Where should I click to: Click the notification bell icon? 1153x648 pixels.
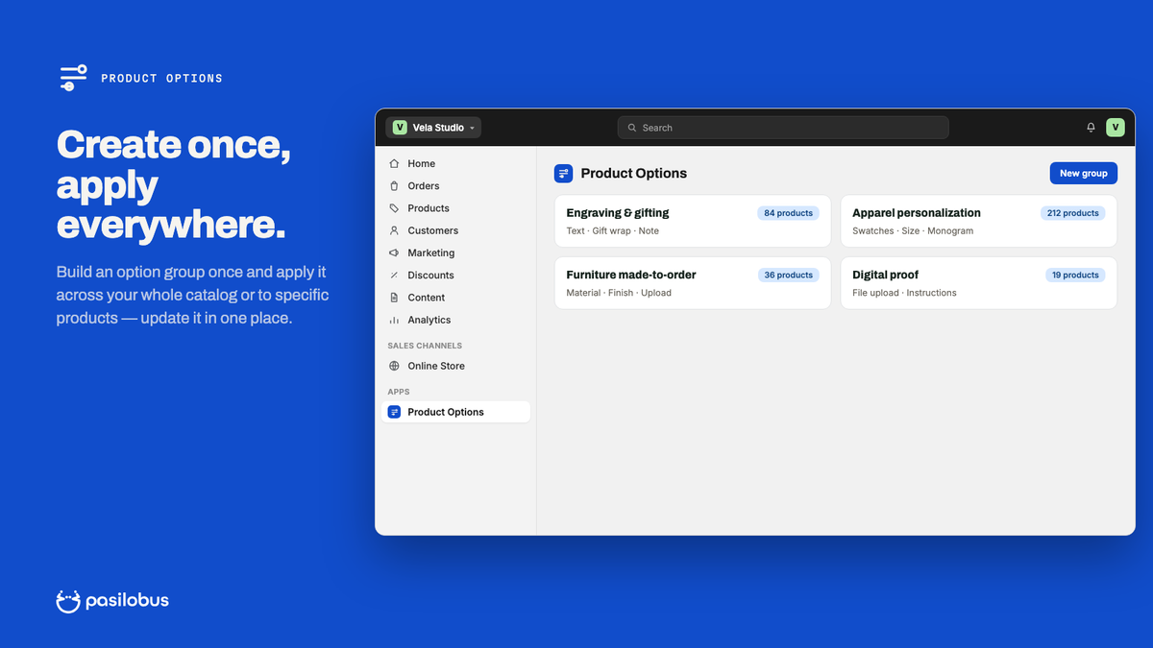click(1091, 128)
